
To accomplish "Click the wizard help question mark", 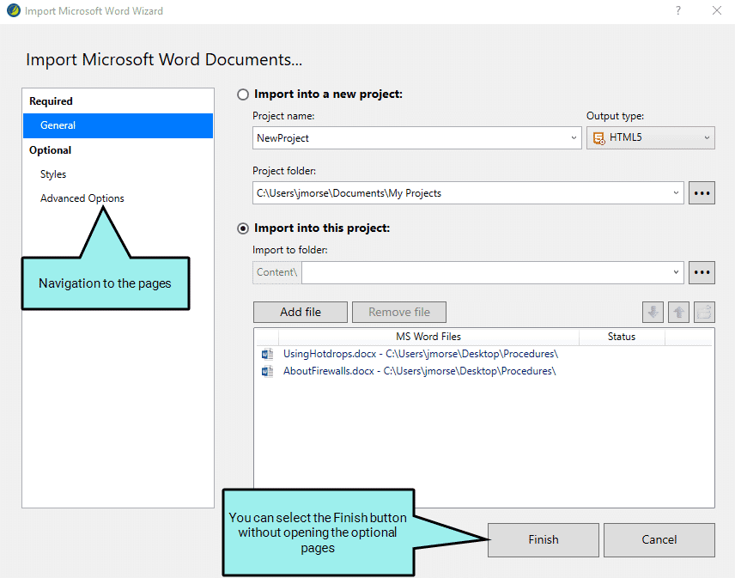I will tap(677, 10).
